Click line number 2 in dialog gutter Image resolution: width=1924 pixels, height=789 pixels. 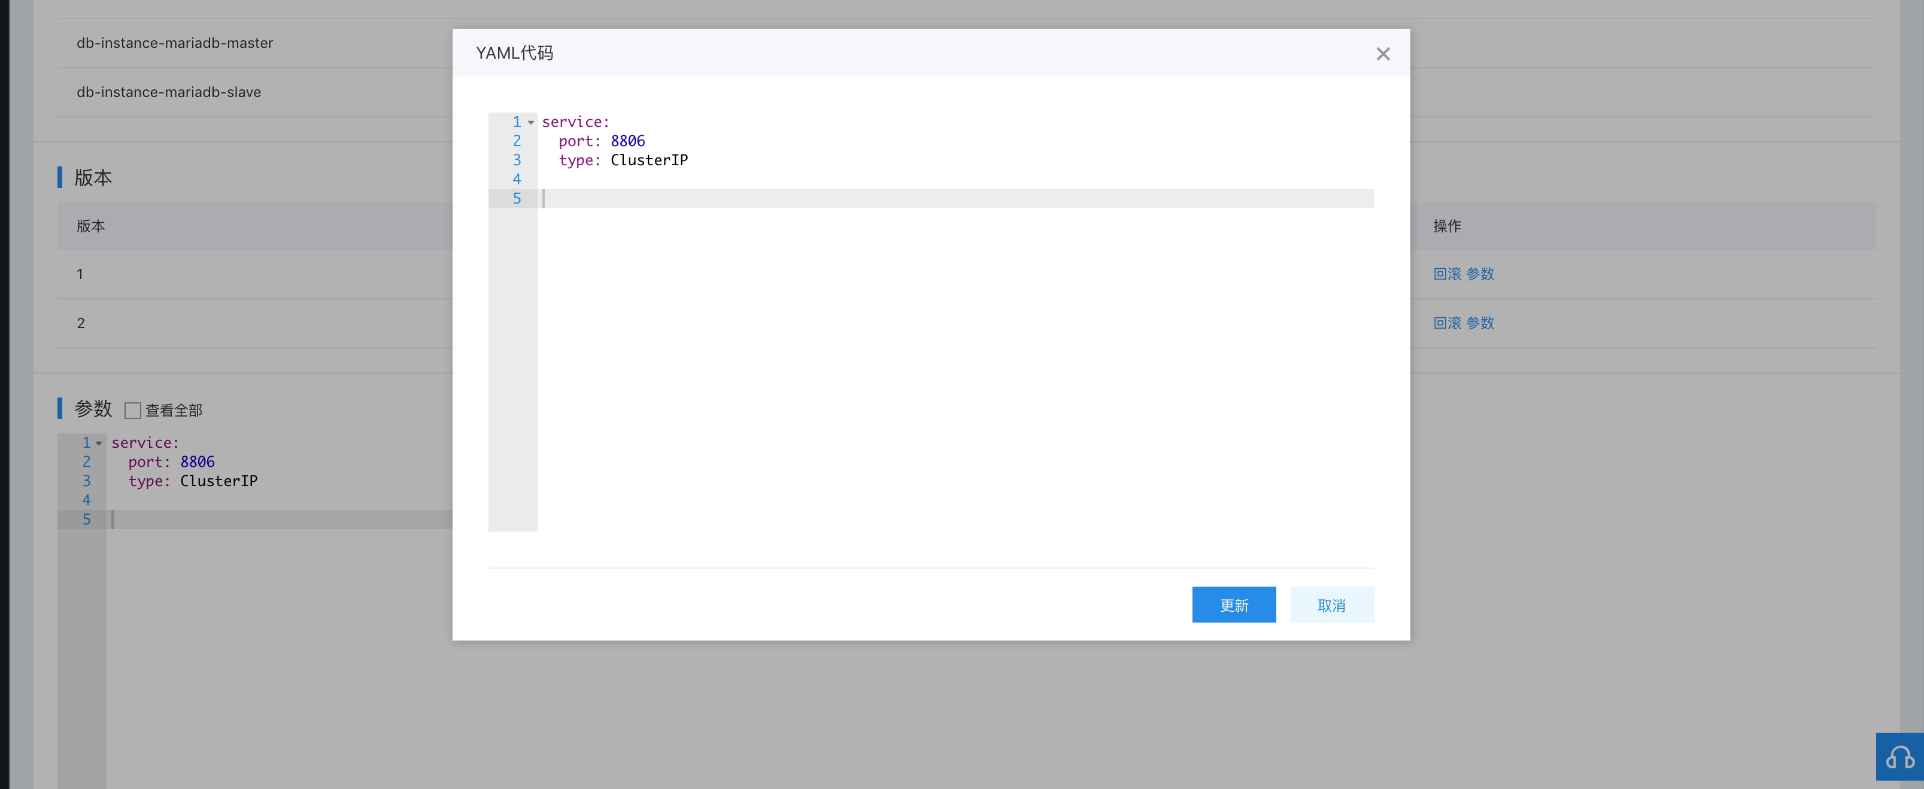pos(516,141)
